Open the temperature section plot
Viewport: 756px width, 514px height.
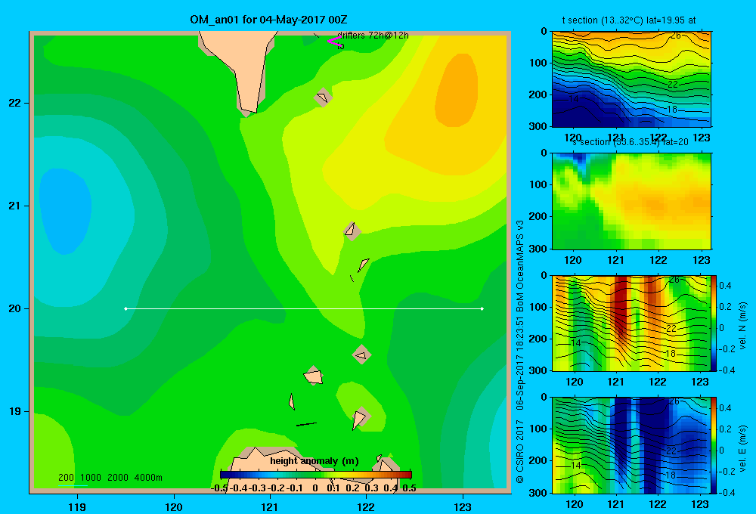tap(631, 79)
